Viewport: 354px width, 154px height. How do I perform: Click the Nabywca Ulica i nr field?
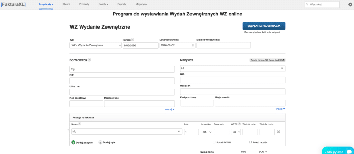click(x=233, y=91)
